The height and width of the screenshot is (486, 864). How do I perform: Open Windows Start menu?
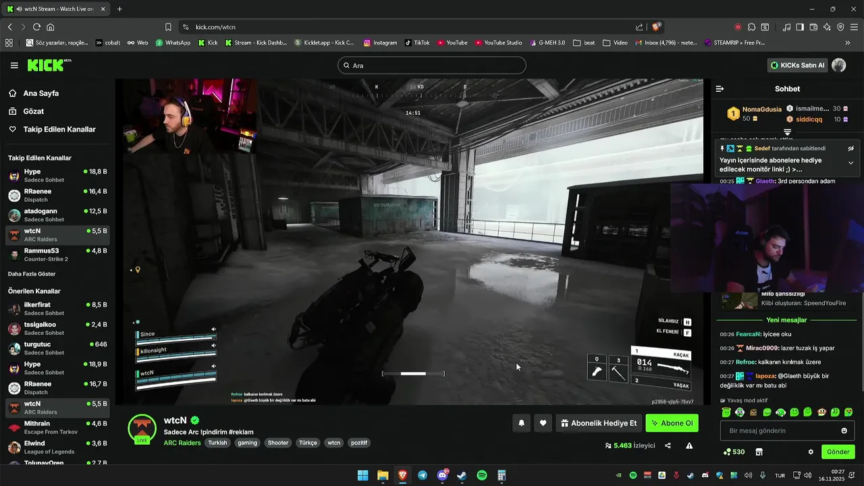pos(362,475)
